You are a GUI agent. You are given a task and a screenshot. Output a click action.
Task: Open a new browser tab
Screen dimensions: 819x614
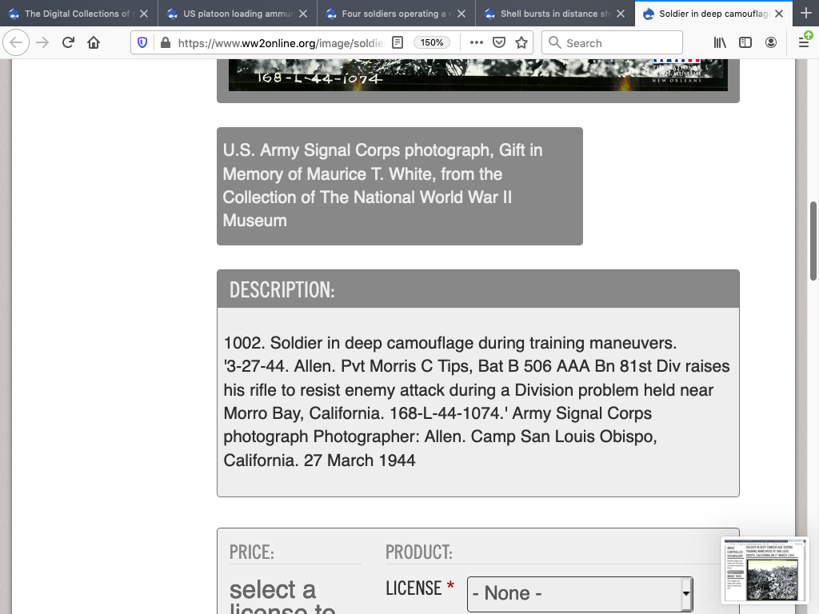805,14
